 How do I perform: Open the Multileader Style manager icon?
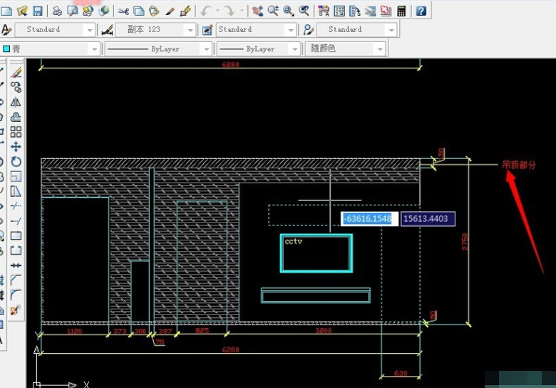tap(309, 30)
